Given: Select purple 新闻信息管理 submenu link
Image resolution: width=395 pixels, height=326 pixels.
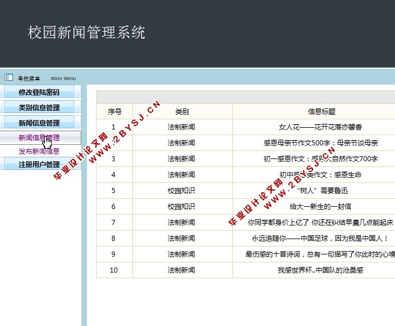Looking at the screenshot, I should click(x=39, y=137).
